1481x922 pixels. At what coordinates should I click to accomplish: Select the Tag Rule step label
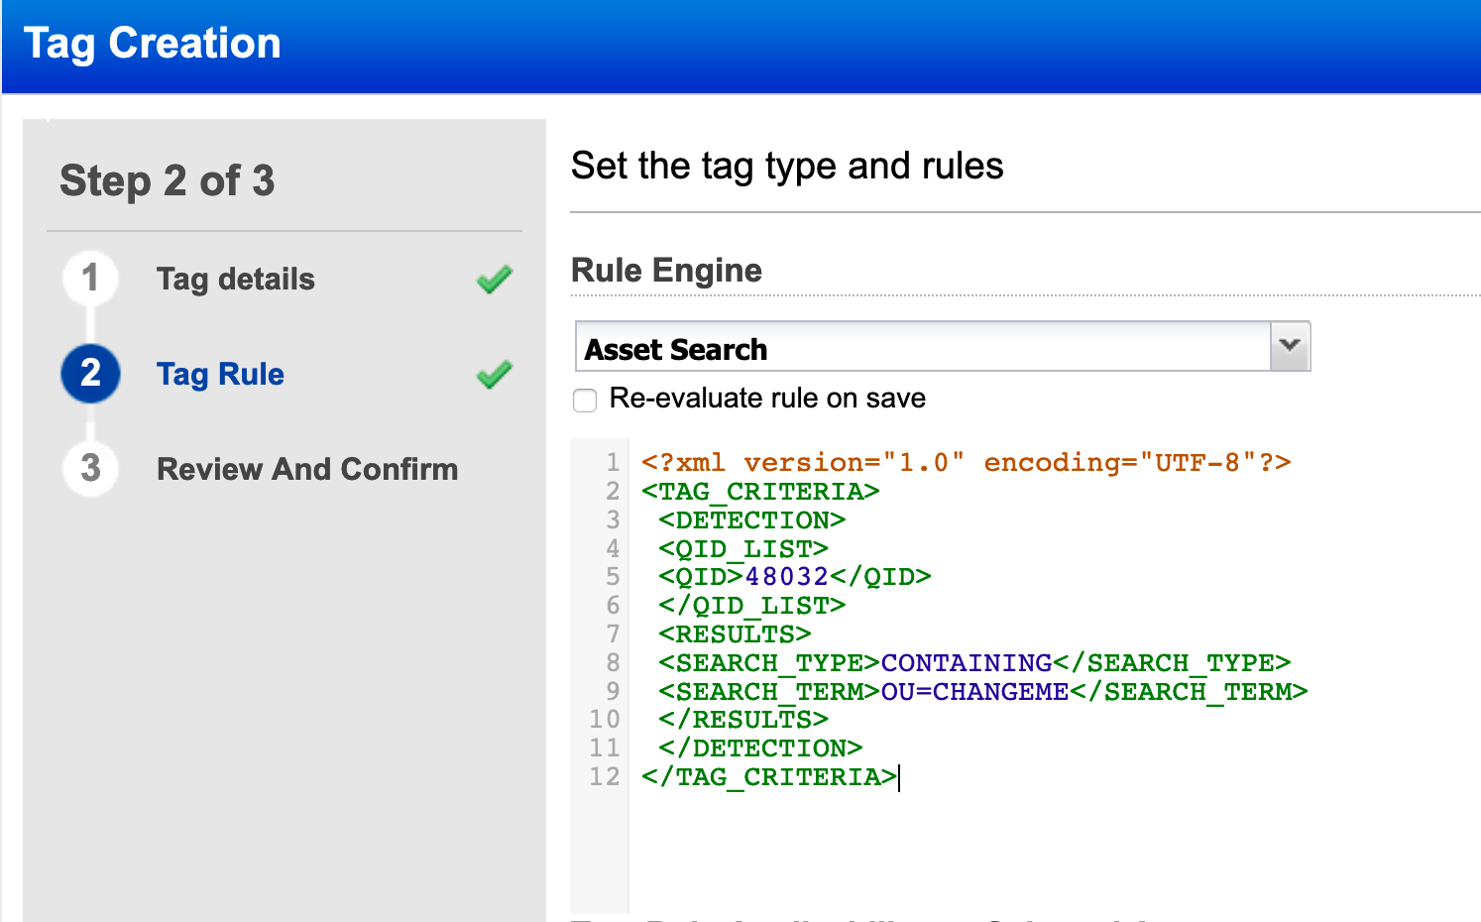tap(220, 375)
